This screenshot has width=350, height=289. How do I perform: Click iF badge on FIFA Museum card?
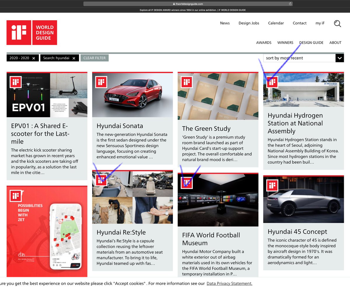coord(187,183)
